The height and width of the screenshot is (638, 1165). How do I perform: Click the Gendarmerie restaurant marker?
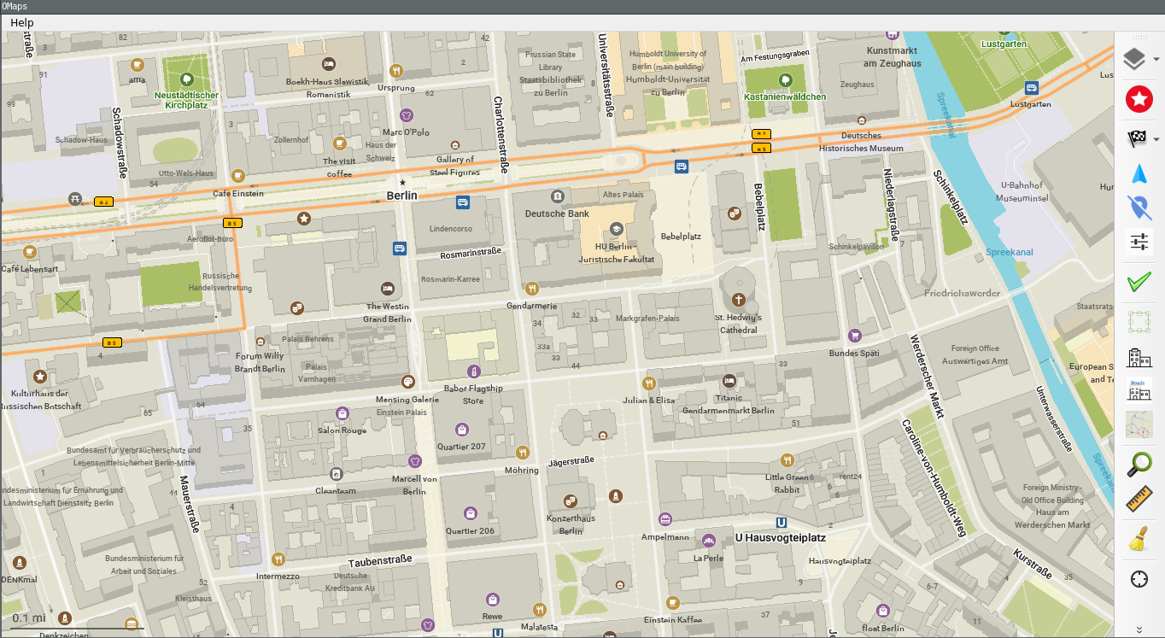532,289
